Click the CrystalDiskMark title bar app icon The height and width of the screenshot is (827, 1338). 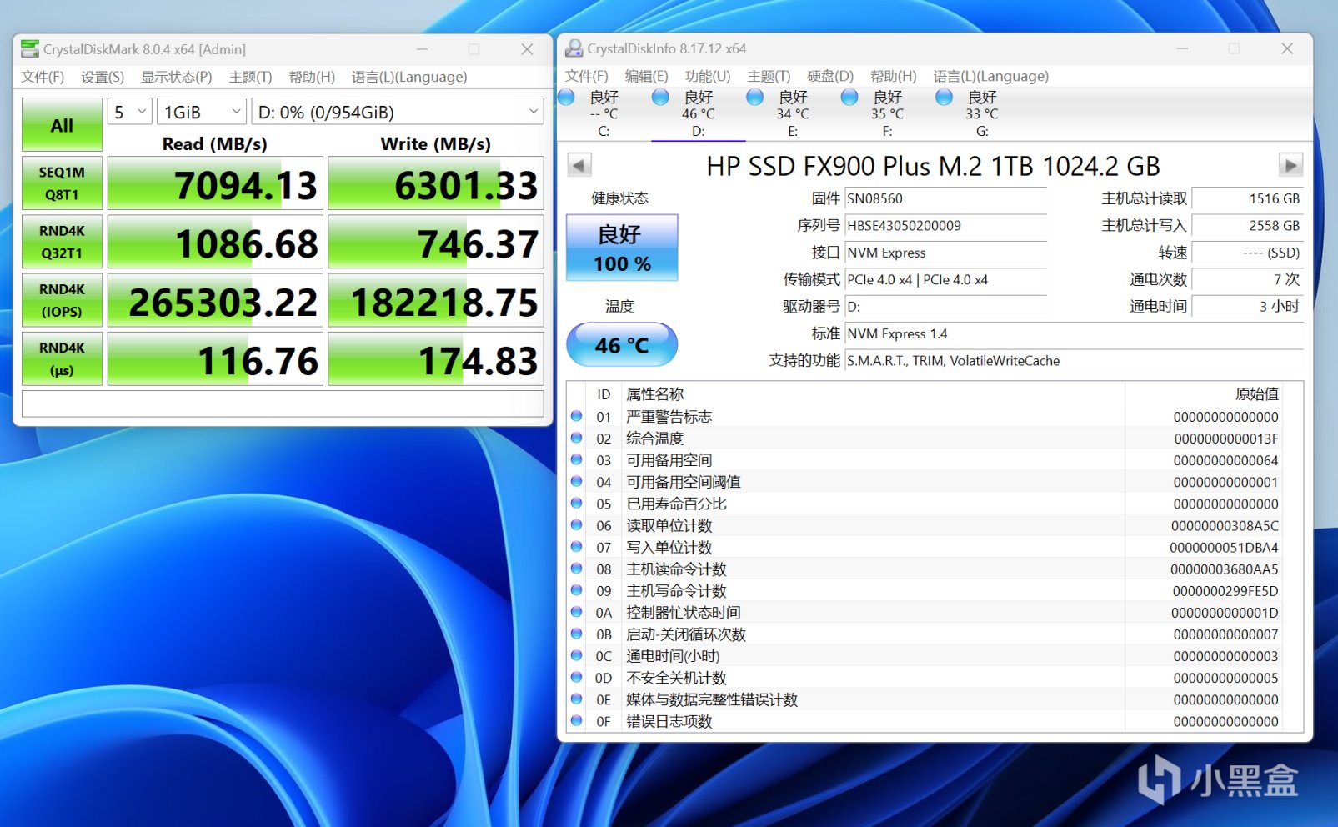tap(30, 49)
